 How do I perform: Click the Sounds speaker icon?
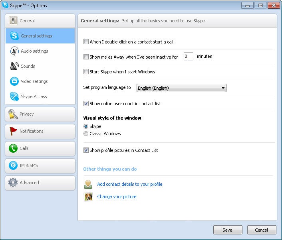[14, 66]
